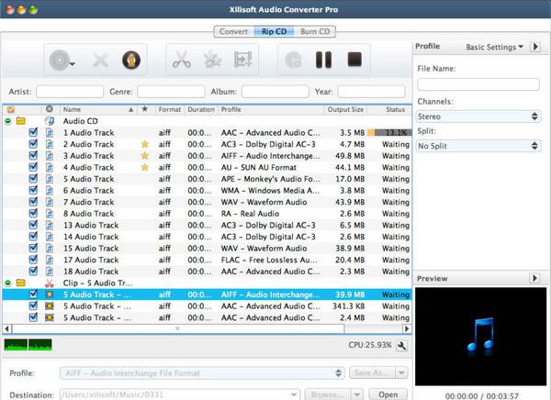
Task: Click star on 2 Audio Track
Action: coord(145,144)
